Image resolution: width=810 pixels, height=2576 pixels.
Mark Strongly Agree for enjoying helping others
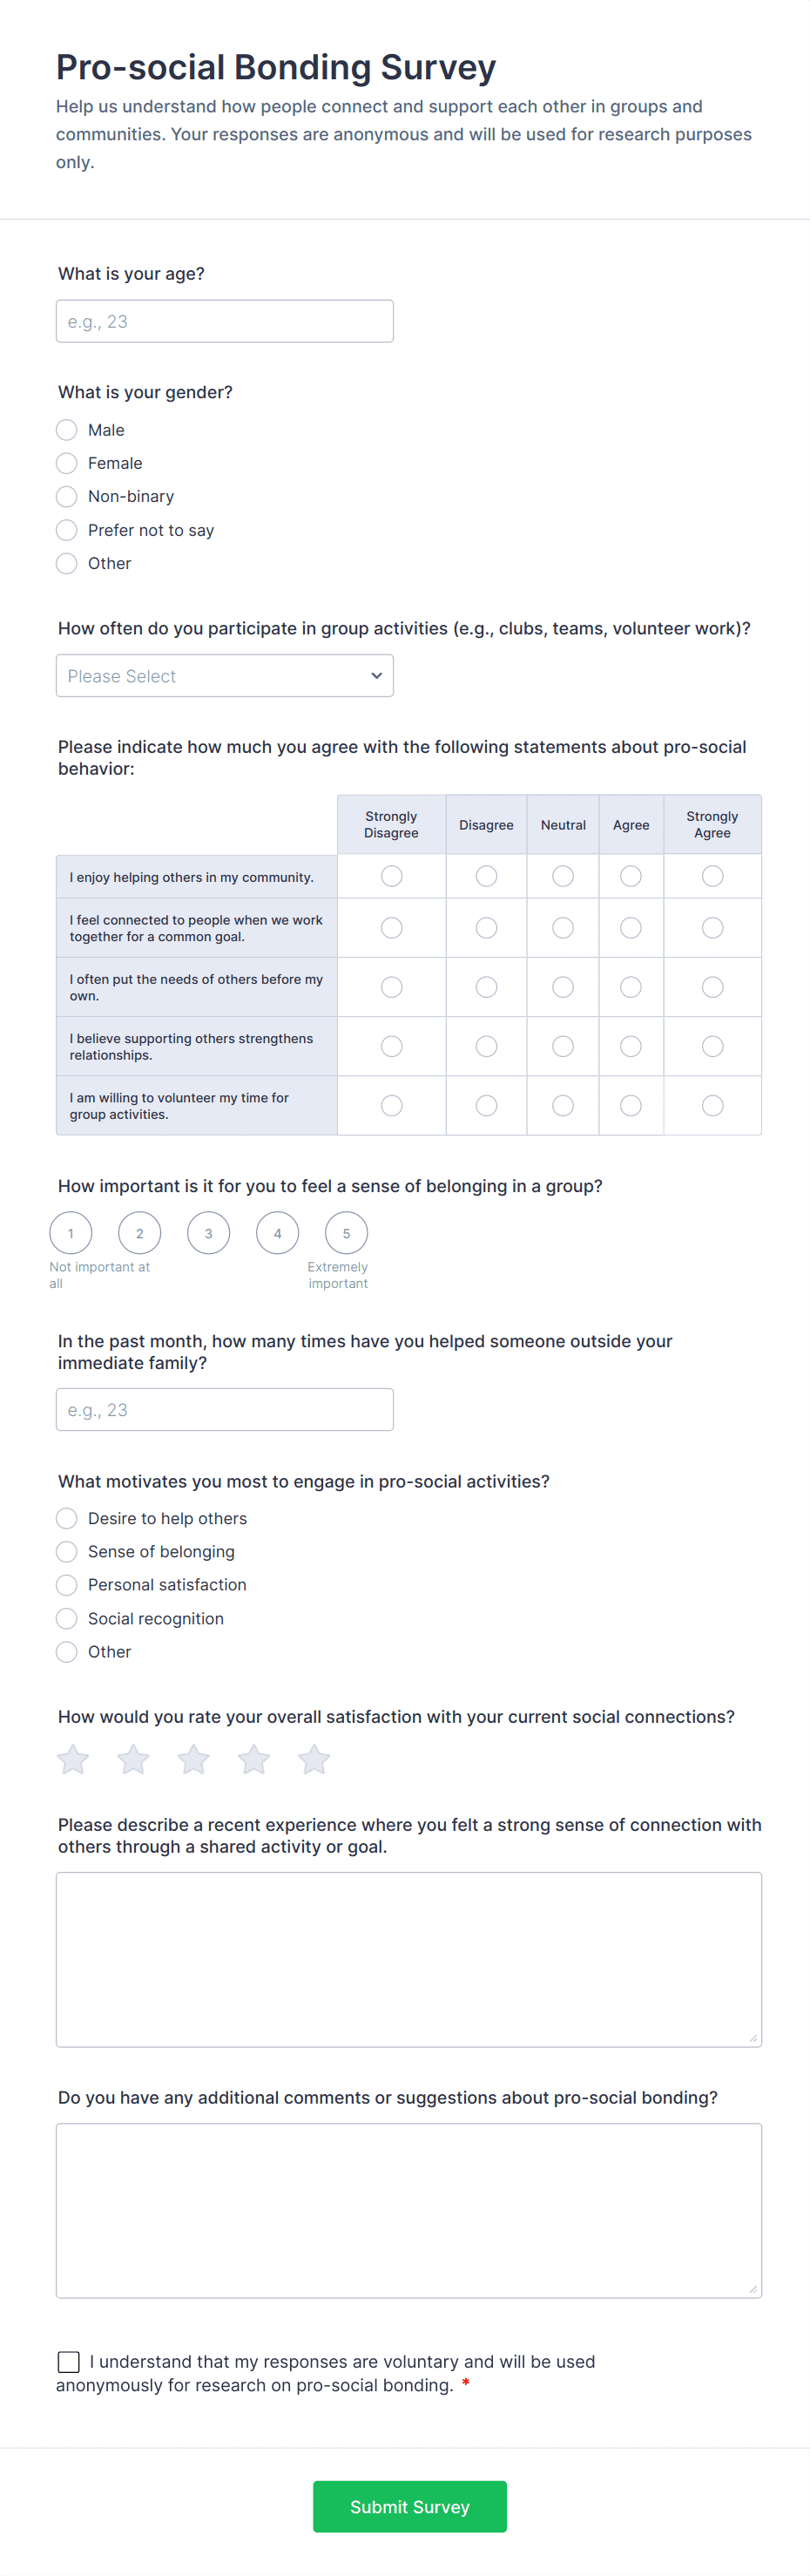coord(712,876)
